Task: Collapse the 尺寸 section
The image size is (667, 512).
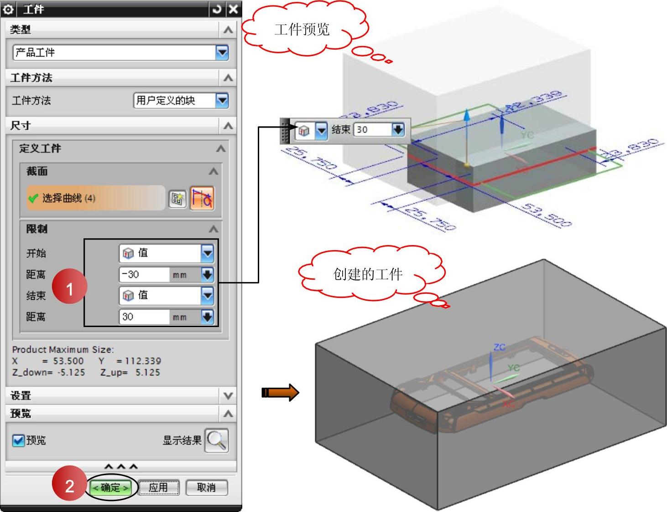Action: point(228,126)
